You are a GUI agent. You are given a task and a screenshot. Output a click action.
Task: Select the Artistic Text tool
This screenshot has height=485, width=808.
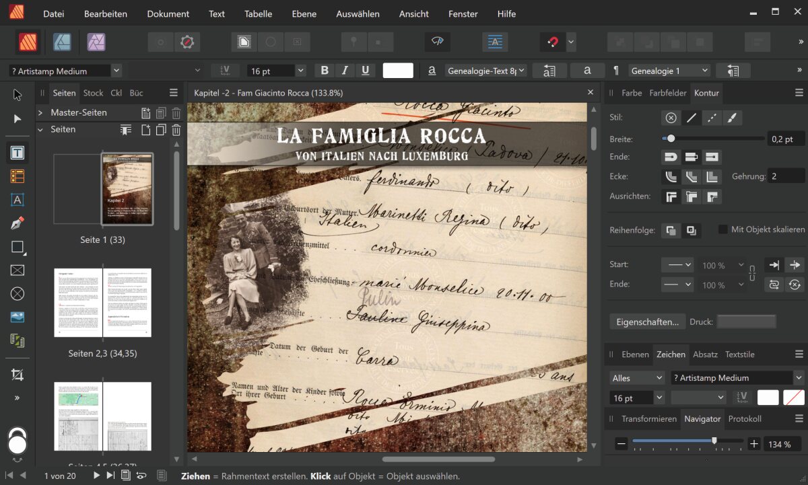point(18,200)
